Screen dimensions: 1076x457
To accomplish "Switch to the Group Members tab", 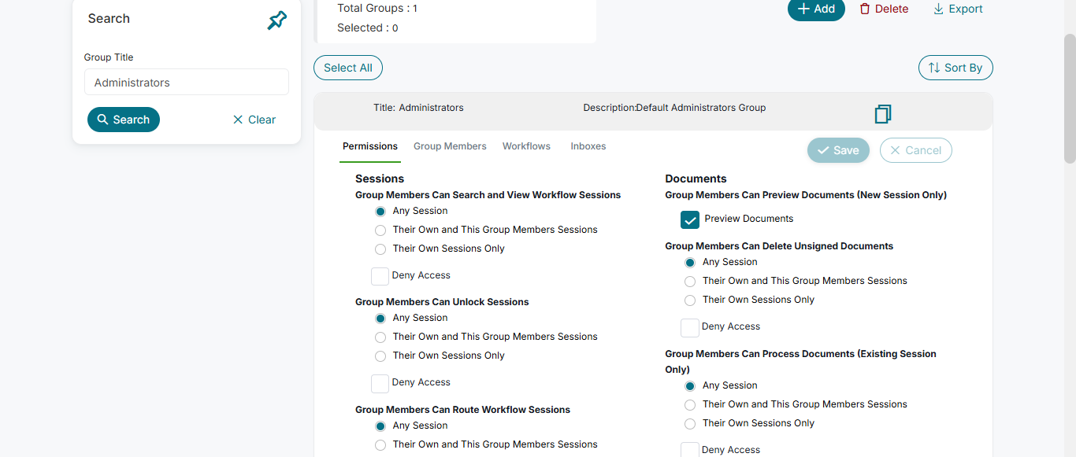I will tap(450, 146).
